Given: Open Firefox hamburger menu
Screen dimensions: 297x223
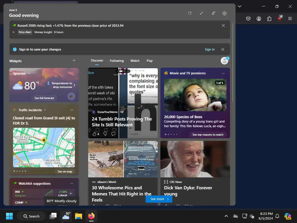Looking at the screenshot, I should [x=290, y=19].
